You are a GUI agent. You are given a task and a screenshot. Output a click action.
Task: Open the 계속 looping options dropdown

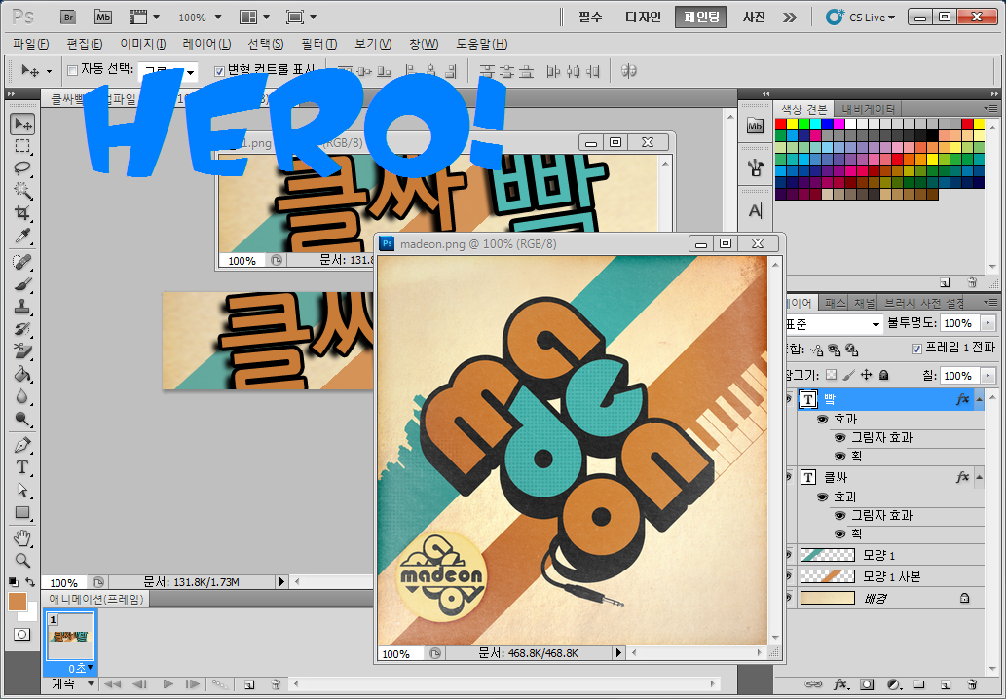92,684
